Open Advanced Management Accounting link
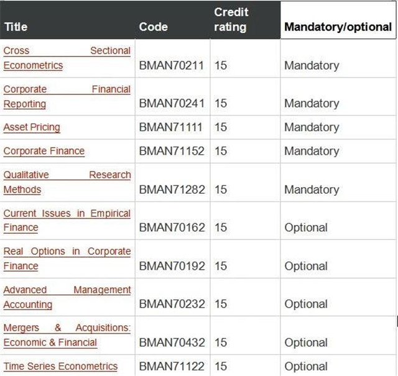The width and height of the screenshot is (398, 376). point(67,297)
